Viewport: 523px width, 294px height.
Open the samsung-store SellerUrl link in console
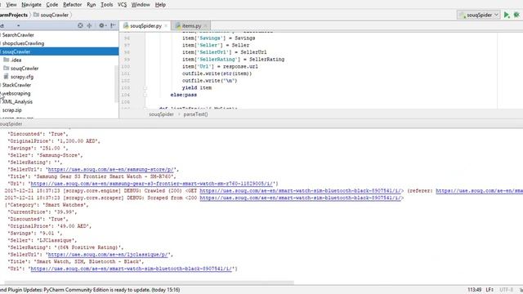(x=110, y=169)
